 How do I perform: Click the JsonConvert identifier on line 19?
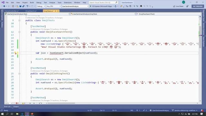point(56,53)
